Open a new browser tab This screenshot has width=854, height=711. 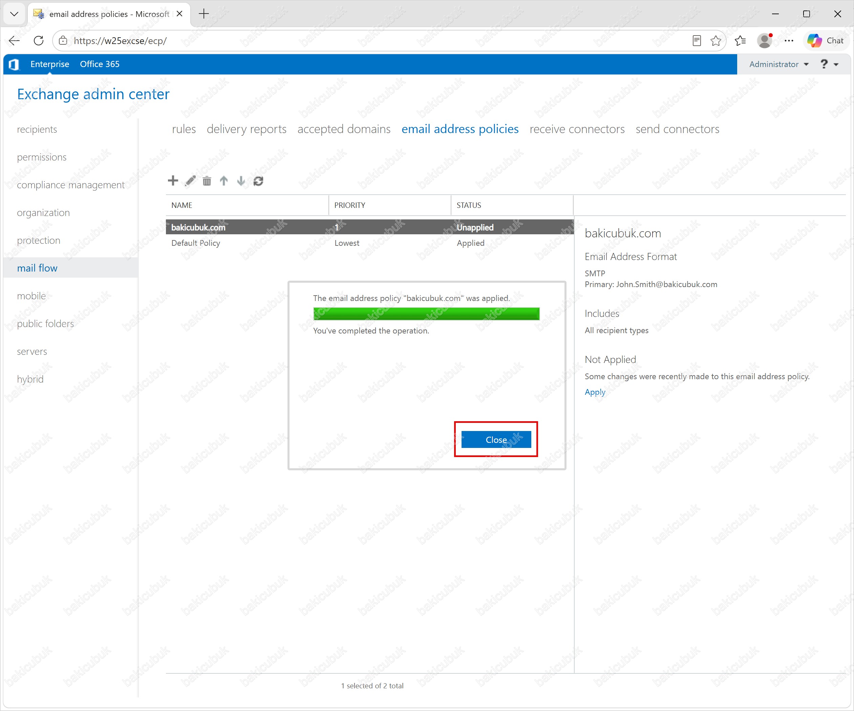tap(204, 14)
